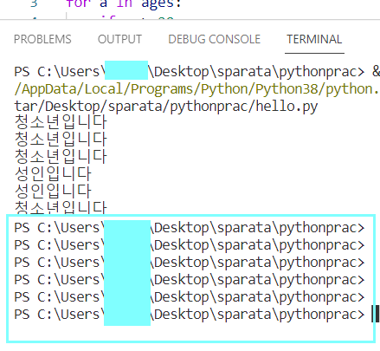Show the DEBUG CONSOLE tab
Image resolution: width=380 pixels, height=351 pixels.
pos(215,39)
